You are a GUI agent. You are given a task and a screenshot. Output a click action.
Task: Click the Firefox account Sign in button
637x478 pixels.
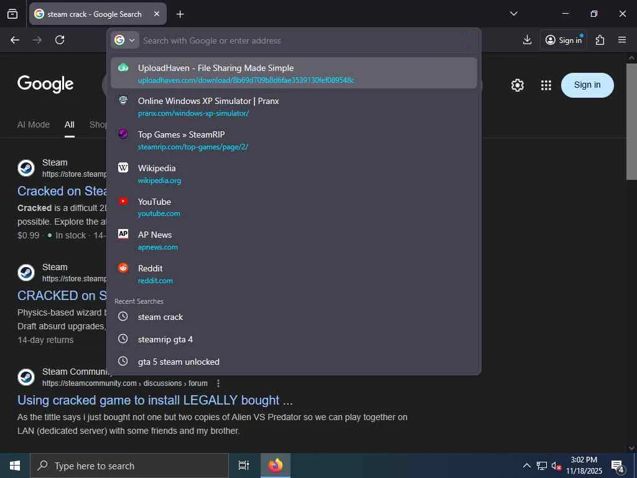click(564, 40)
